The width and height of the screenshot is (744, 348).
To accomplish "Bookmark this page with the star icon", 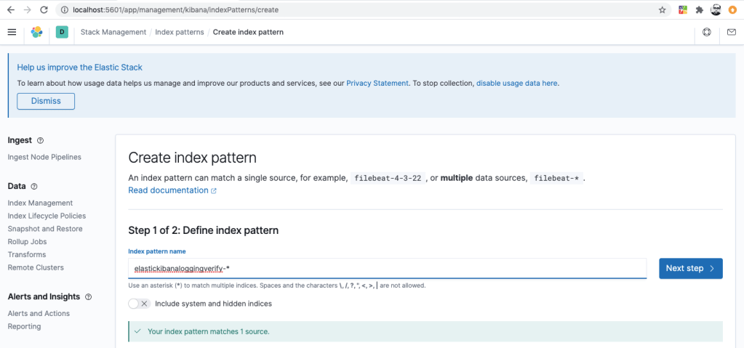I will pyautogui.click(x=662, y=10).
